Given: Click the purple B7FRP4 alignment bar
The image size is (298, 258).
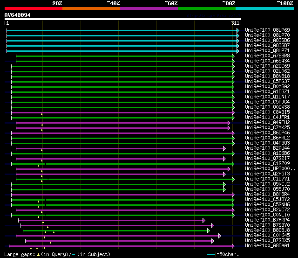Looking at the screenshot, I should click(x=111, y=221).
